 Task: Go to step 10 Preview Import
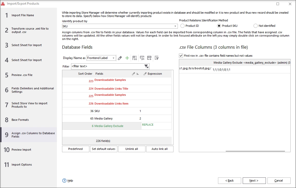[29, 150]
